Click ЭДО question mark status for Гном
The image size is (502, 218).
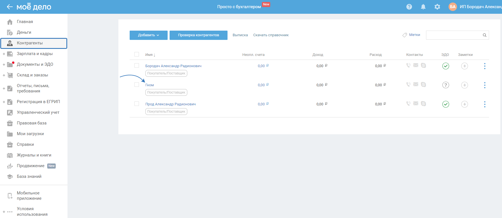click(x=446, y=85)
